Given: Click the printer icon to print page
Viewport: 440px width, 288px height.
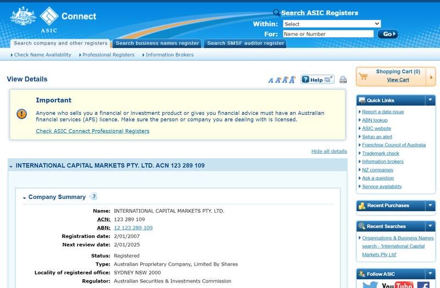Looking at the screenshot, I should pyautogui.click(x=343, y=80).
